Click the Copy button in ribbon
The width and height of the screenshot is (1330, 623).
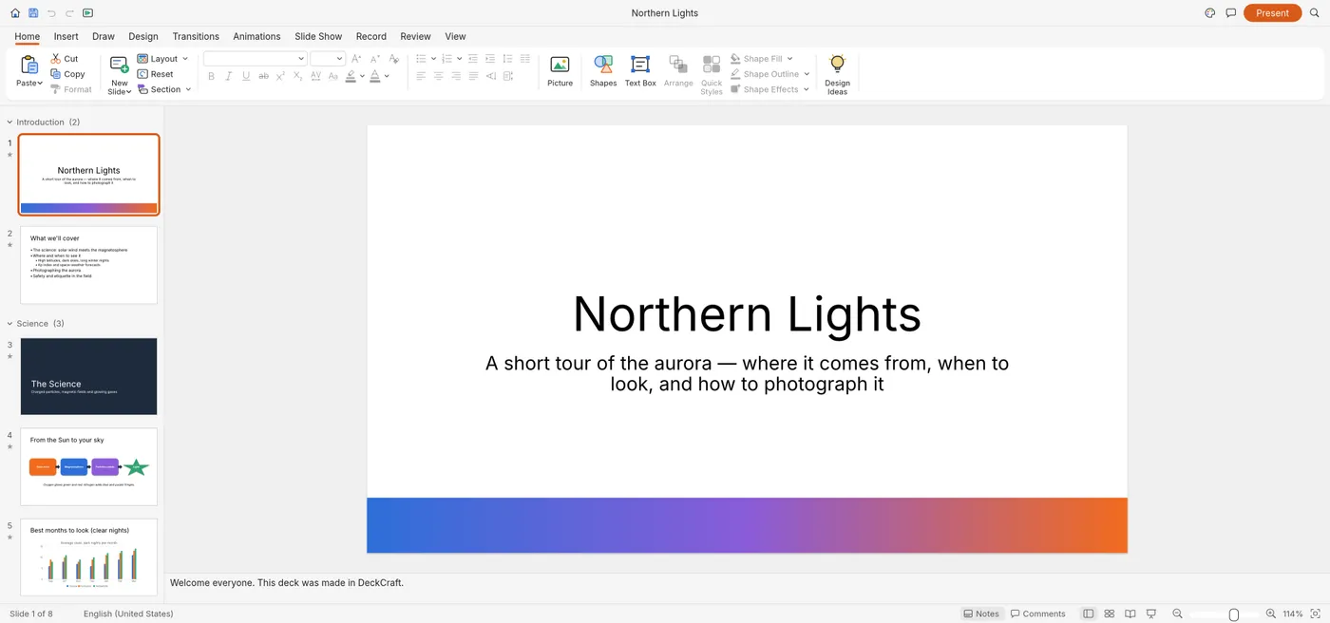tap(67, 74)
